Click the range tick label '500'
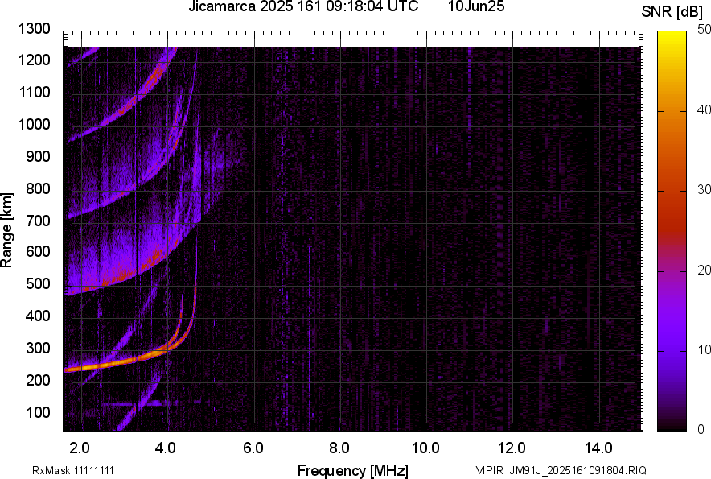 pyautogui.click(x=38, y=283)
